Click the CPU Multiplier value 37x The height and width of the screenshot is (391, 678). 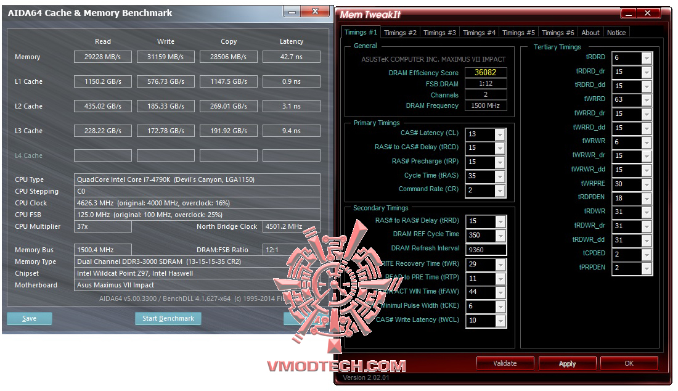(102, 226)
